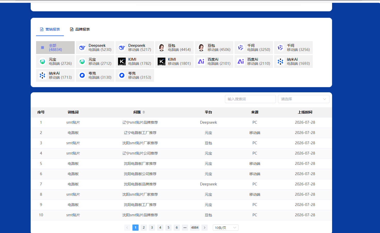Click 移动端 source cell in row 2
Screen dimensions: 380x233
click(255, 133)
